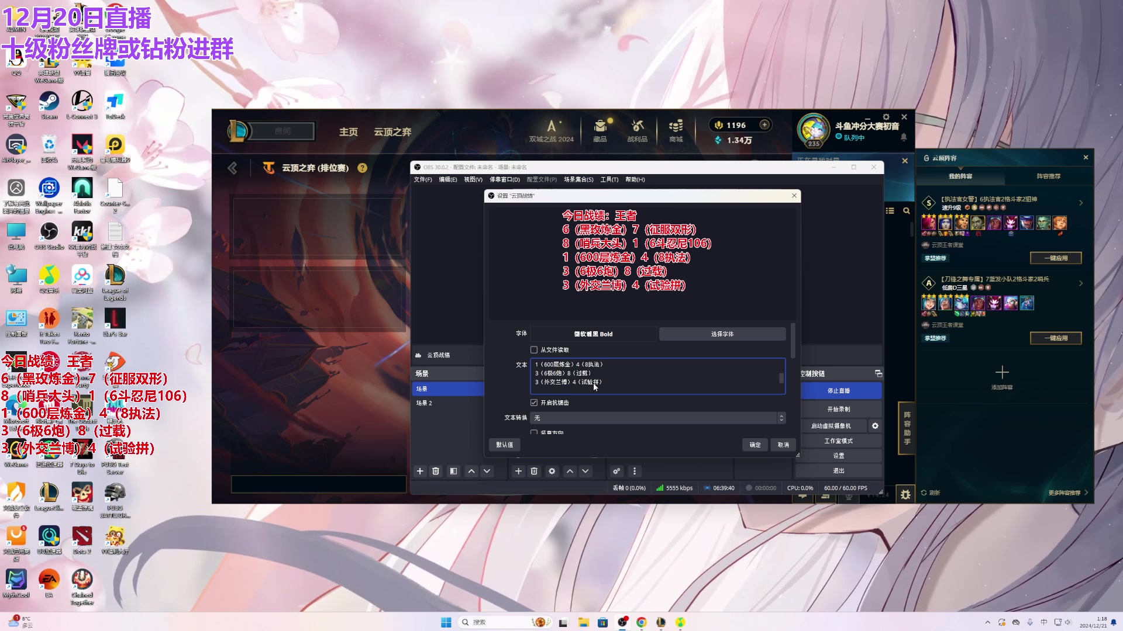Open 云顶之弈 tab in League client
The width and height of the screenshot is (1123, 631).
(393, 132)
